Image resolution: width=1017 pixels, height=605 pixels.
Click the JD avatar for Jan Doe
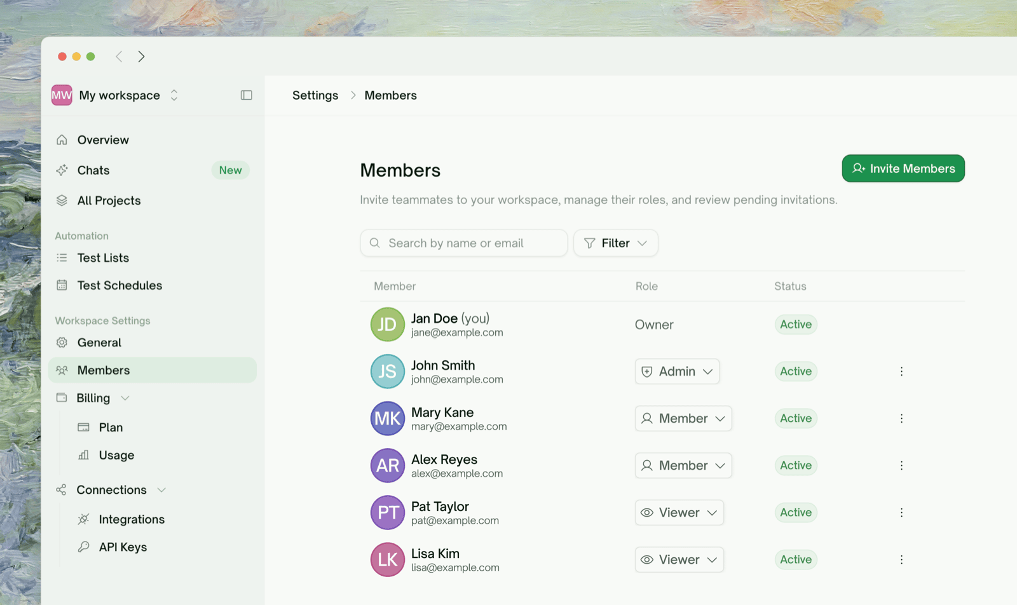coord(388,324)
